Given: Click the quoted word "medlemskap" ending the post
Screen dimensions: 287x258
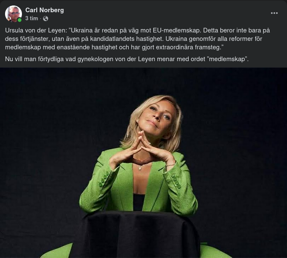Looking at the screenshot, I should tap(227, 59).
